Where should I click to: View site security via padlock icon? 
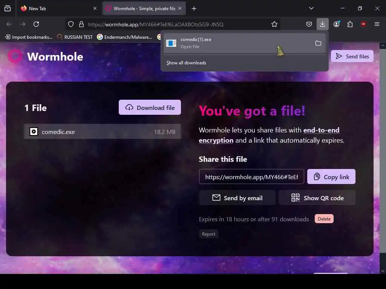(81, 24)
